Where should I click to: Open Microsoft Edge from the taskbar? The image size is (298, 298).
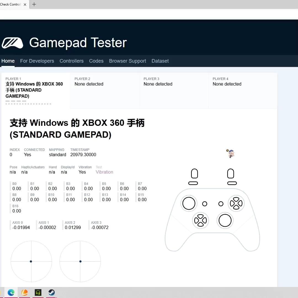(11, 292)
